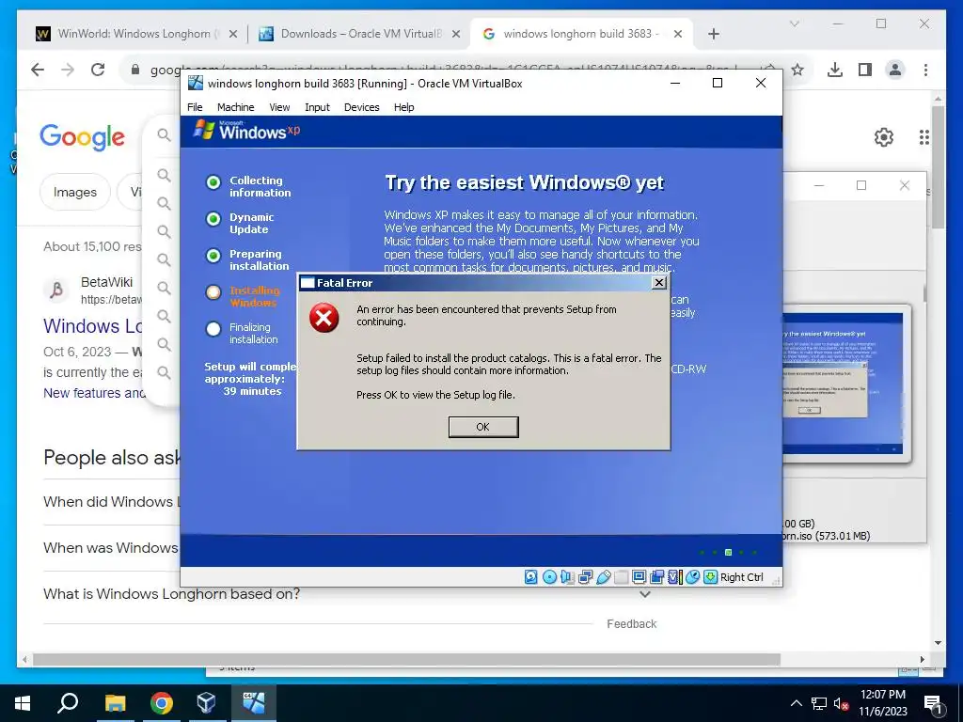The width and height of the screenshot is (963, 722).
Task: Close the Downloads VirtualBox tab
Action: tap(456, 34)
